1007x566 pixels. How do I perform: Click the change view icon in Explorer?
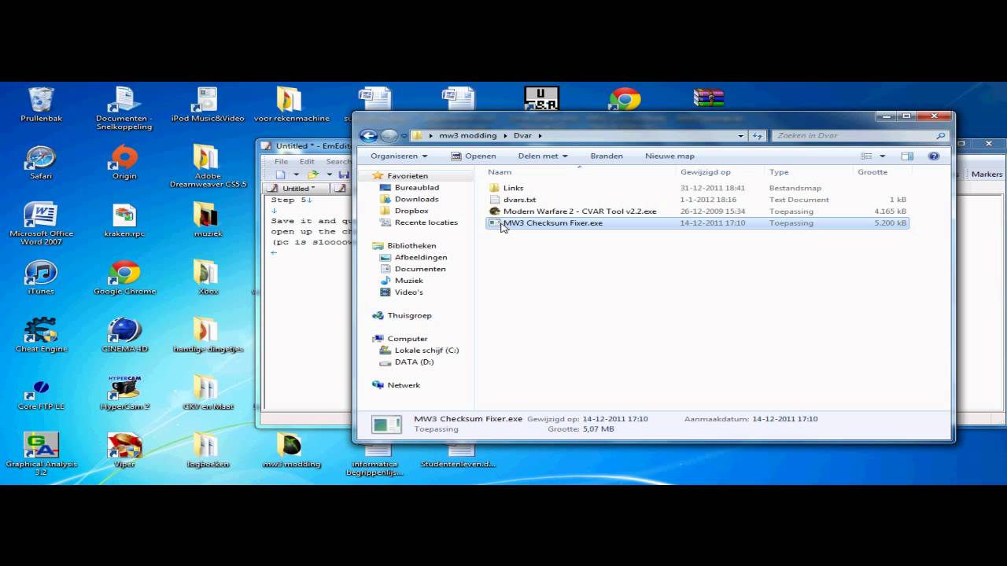click(866, 156)
